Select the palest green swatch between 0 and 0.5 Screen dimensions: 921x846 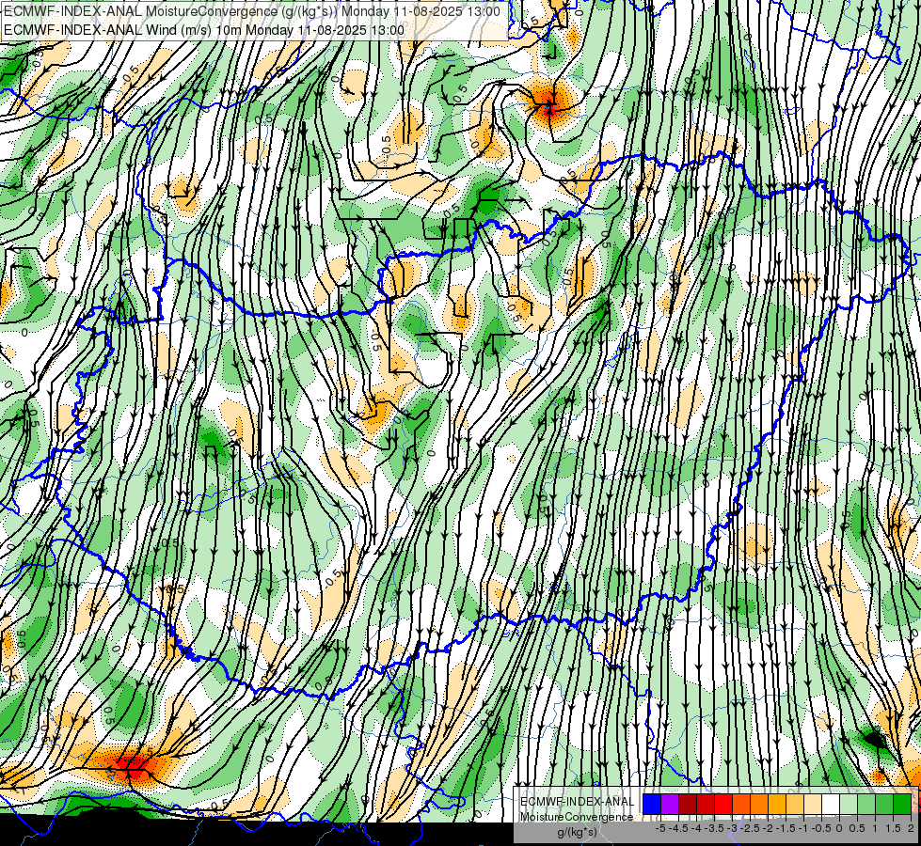(849, 804)
